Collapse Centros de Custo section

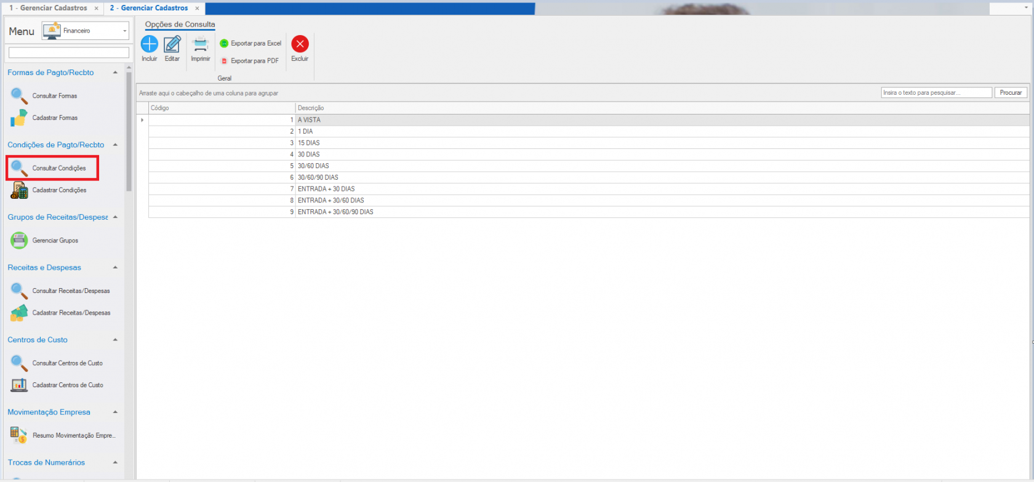[115, 340]
